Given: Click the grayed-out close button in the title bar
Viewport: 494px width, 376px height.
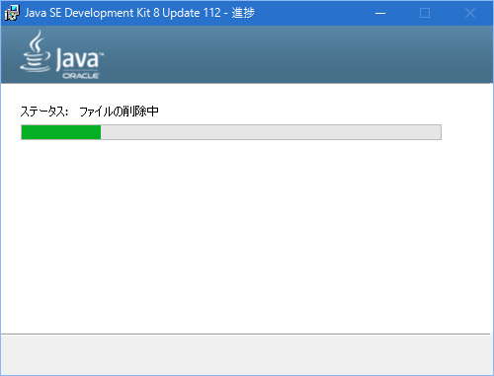Looking at the screenshot, I should coord(470,13).
